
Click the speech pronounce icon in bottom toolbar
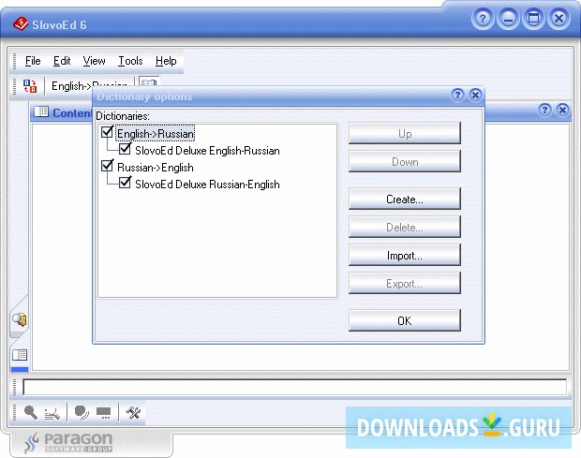82,412
